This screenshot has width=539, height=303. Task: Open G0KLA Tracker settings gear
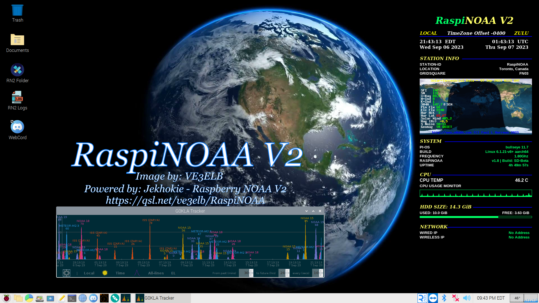tap(67, 273)
